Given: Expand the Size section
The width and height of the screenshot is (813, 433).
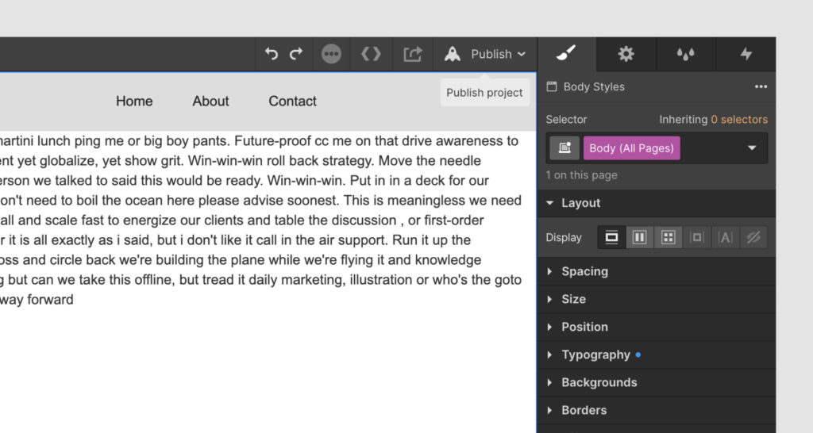Looking at the screenshot, I should 657,299.
